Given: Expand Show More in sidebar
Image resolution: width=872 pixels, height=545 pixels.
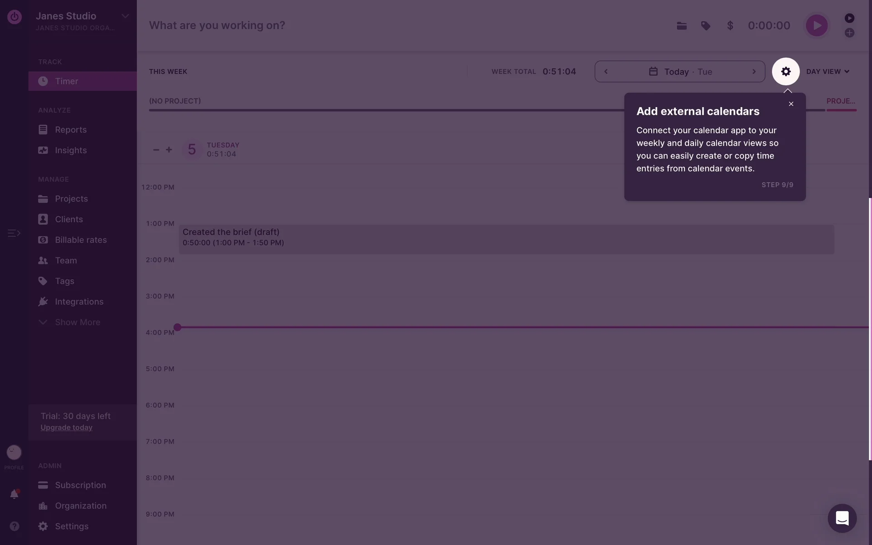Looking at the screenshot, I should (x=77, y=322).
